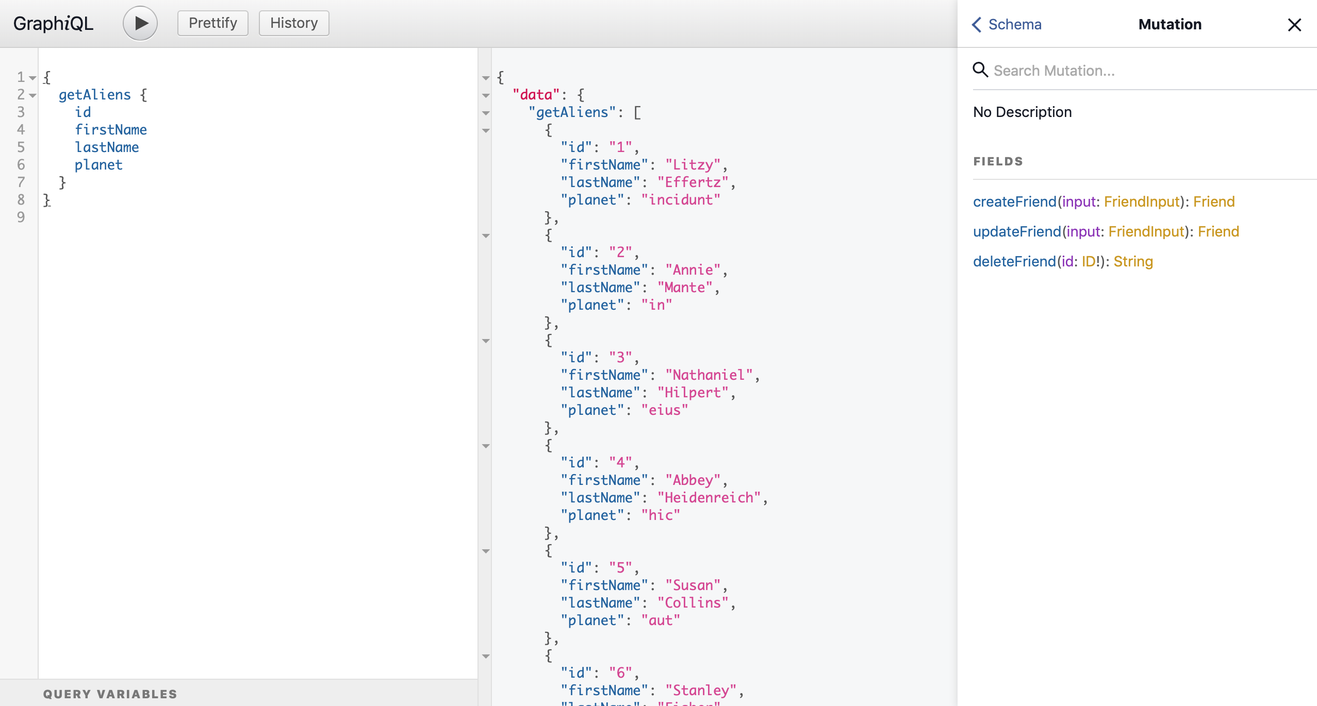Collapse line 1 fold arrow in query editor

pos(32,78)
